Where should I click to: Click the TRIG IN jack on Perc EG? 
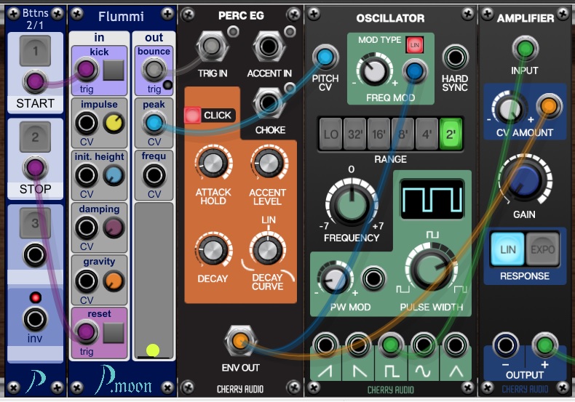[x=210, y=48]
